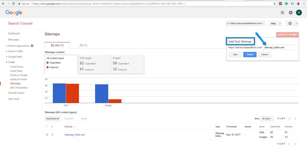
Task: Open the account avatar R
Action: point(299,13)
